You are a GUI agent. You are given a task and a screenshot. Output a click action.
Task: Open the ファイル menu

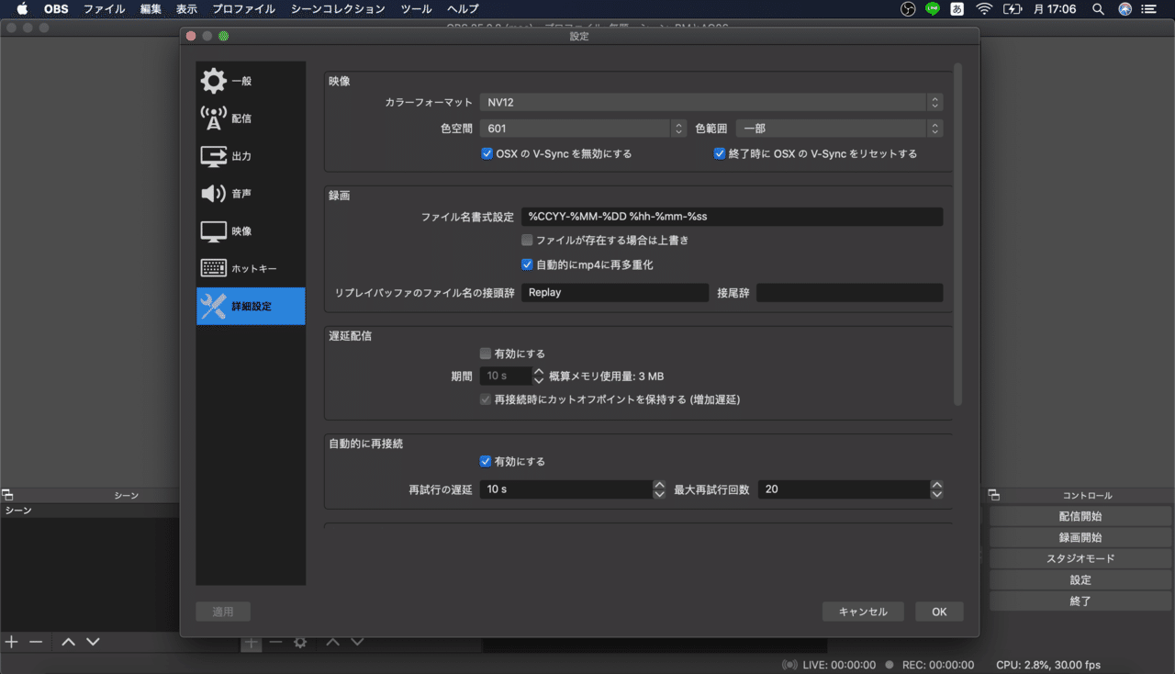pos(104,9)
